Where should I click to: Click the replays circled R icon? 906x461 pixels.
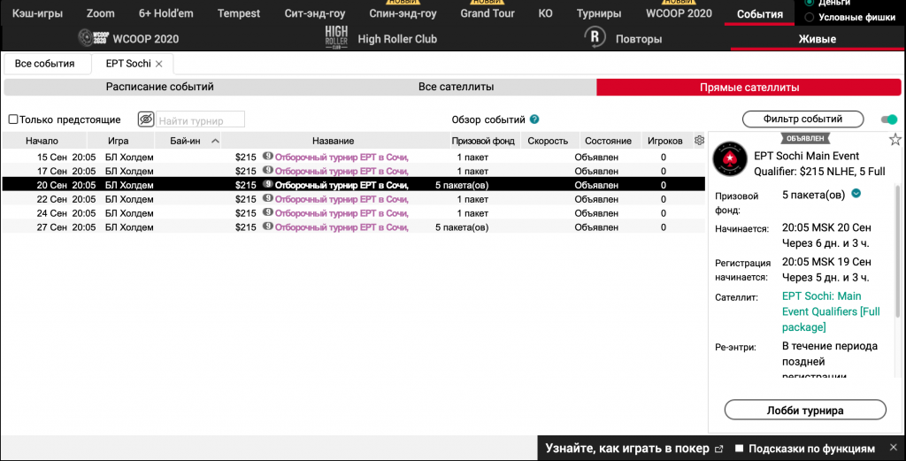(x=595, y=38)
